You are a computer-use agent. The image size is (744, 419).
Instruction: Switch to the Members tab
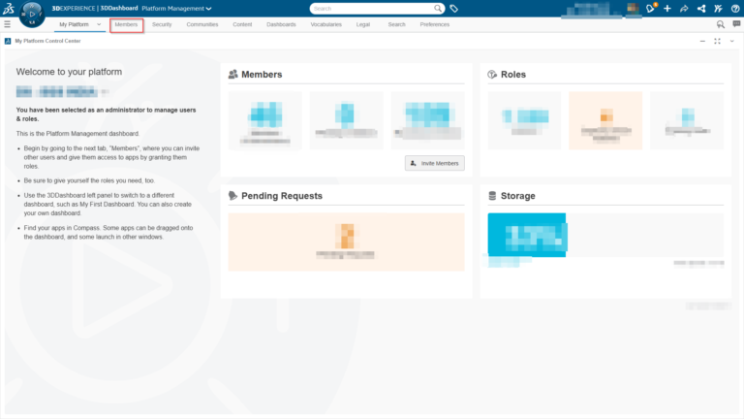126,24
